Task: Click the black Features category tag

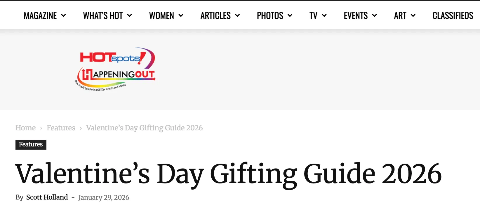Action: click(31, 144)
